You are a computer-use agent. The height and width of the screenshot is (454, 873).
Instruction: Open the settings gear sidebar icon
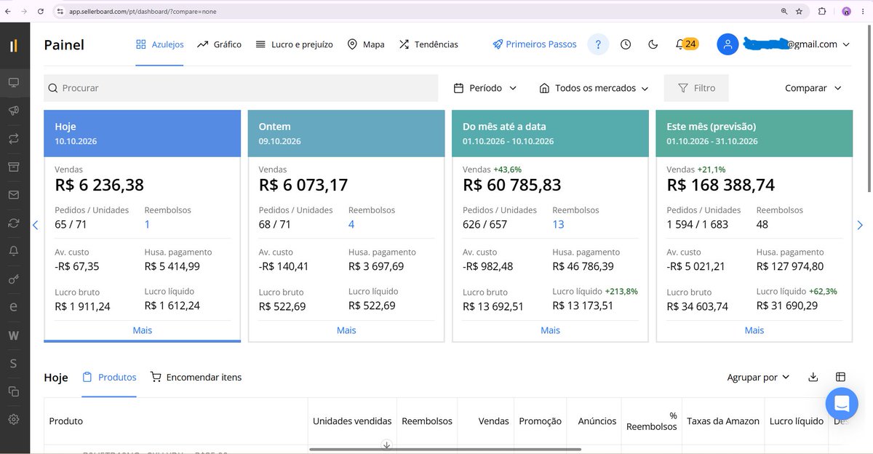pos(14,419)
